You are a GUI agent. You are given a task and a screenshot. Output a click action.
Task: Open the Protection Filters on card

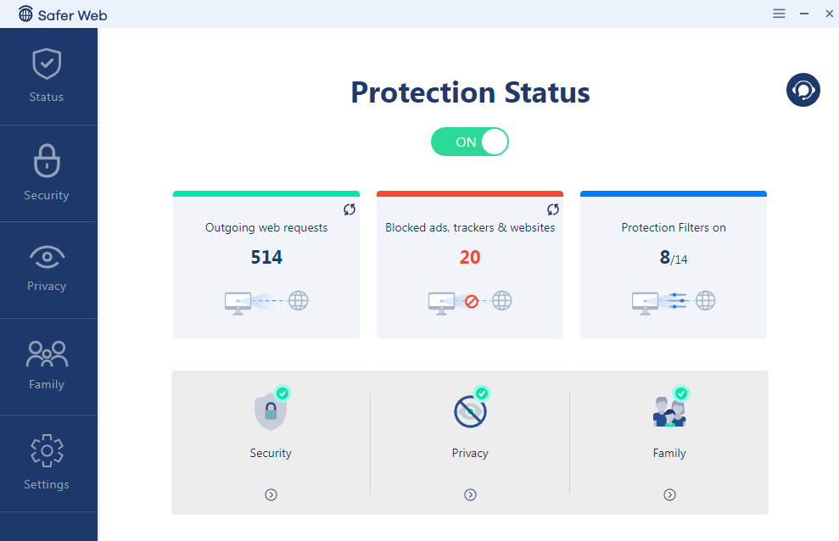point(673,263)
